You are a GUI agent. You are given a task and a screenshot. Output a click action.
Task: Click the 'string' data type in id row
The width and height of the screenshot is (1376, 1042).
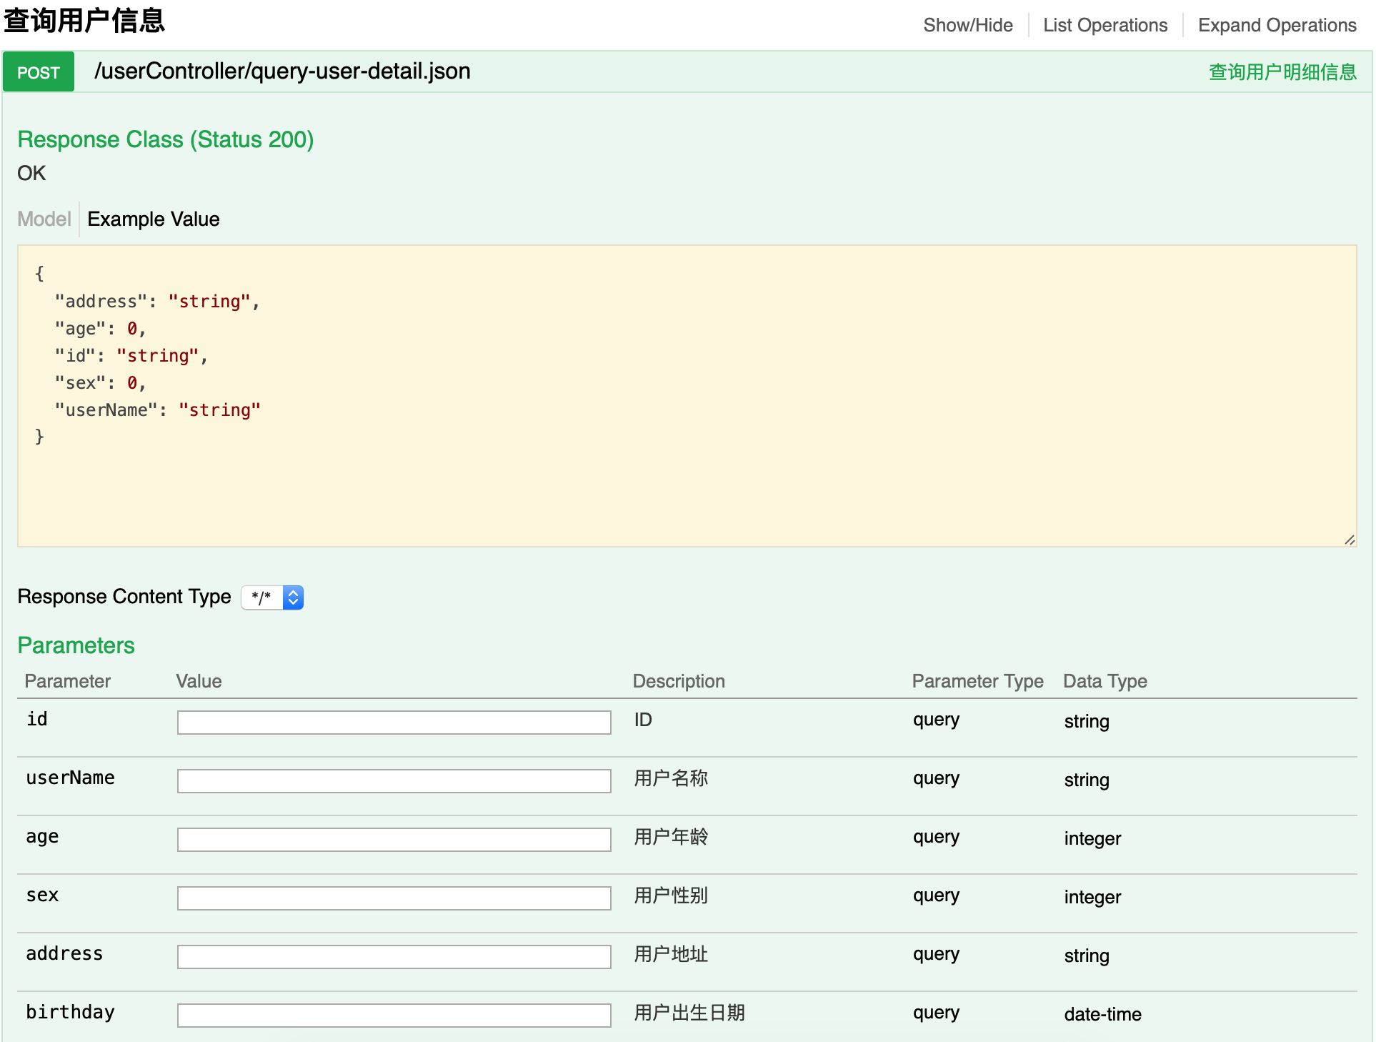click(x=1087, y=722)
